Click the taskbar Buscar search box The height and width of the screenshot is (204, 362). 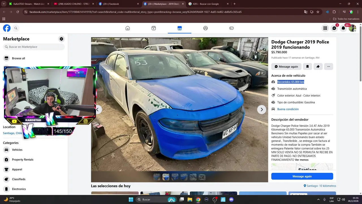tap(156, 199)
